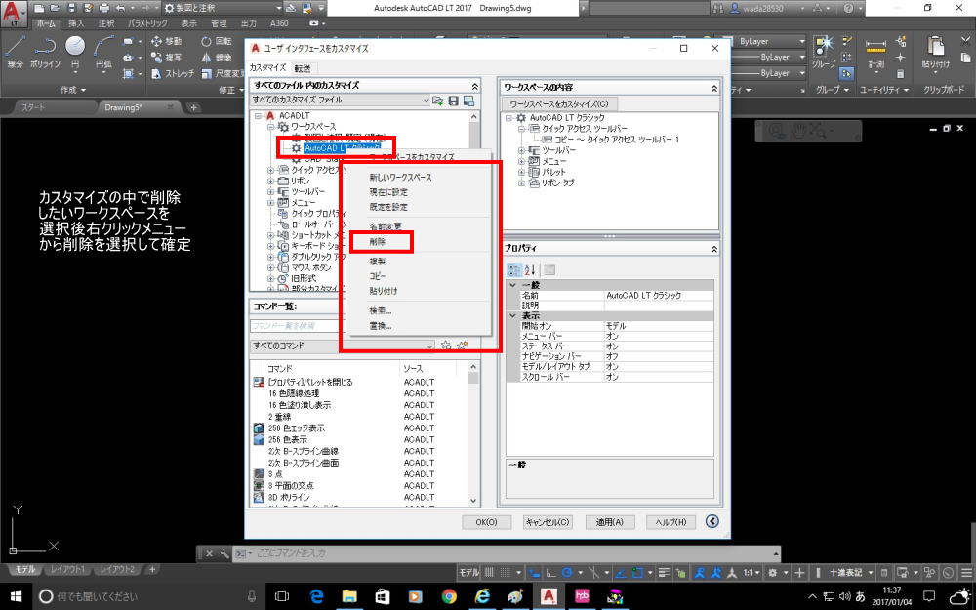Click the categorized sort icon in Properties pane
The width and height of the screenshot is (976, 610).
(514, 270)
